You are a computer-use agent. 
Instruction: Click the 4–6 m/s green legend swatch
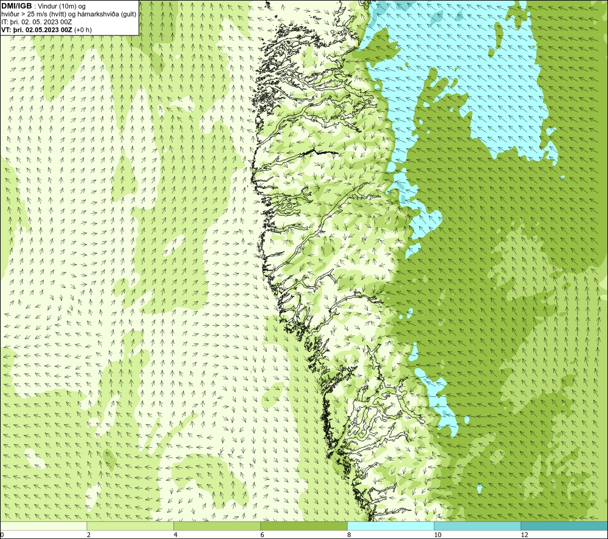pos(217,526)
